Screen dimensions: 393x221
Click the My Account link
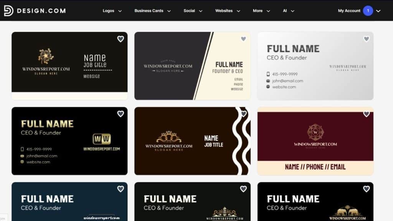[x=348, y=11]
